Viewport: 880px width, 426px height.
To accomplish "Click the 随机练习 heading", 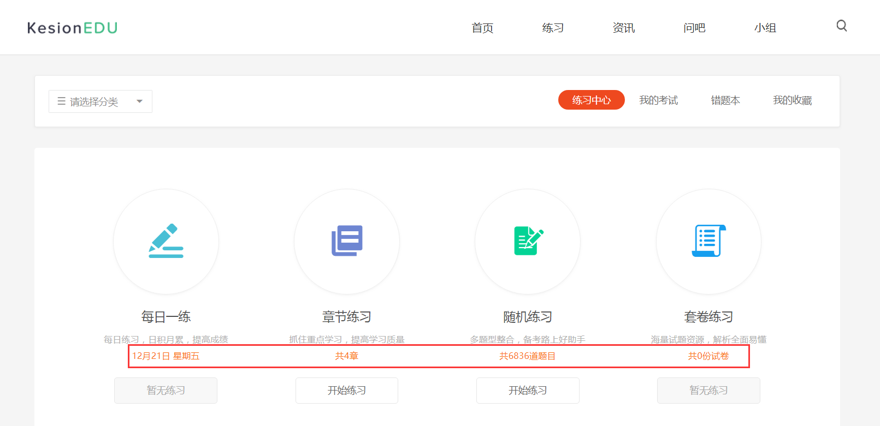I will pos(528,317).
